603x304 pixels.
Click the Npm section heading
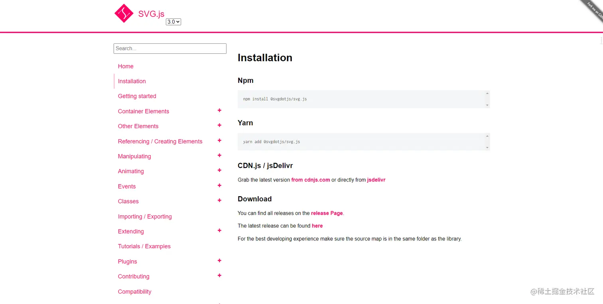click(246, 80)
